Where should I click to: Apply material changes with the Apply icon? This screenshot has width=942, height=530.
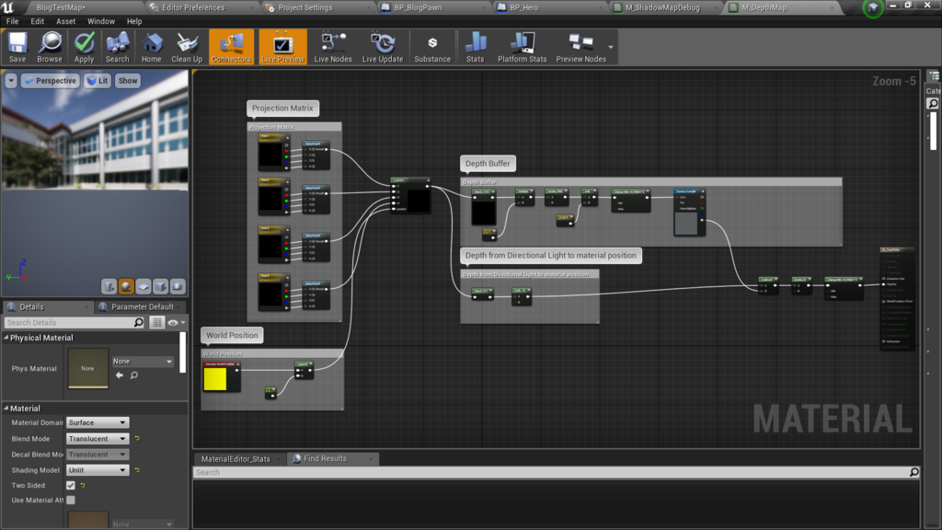pos(84,47)
